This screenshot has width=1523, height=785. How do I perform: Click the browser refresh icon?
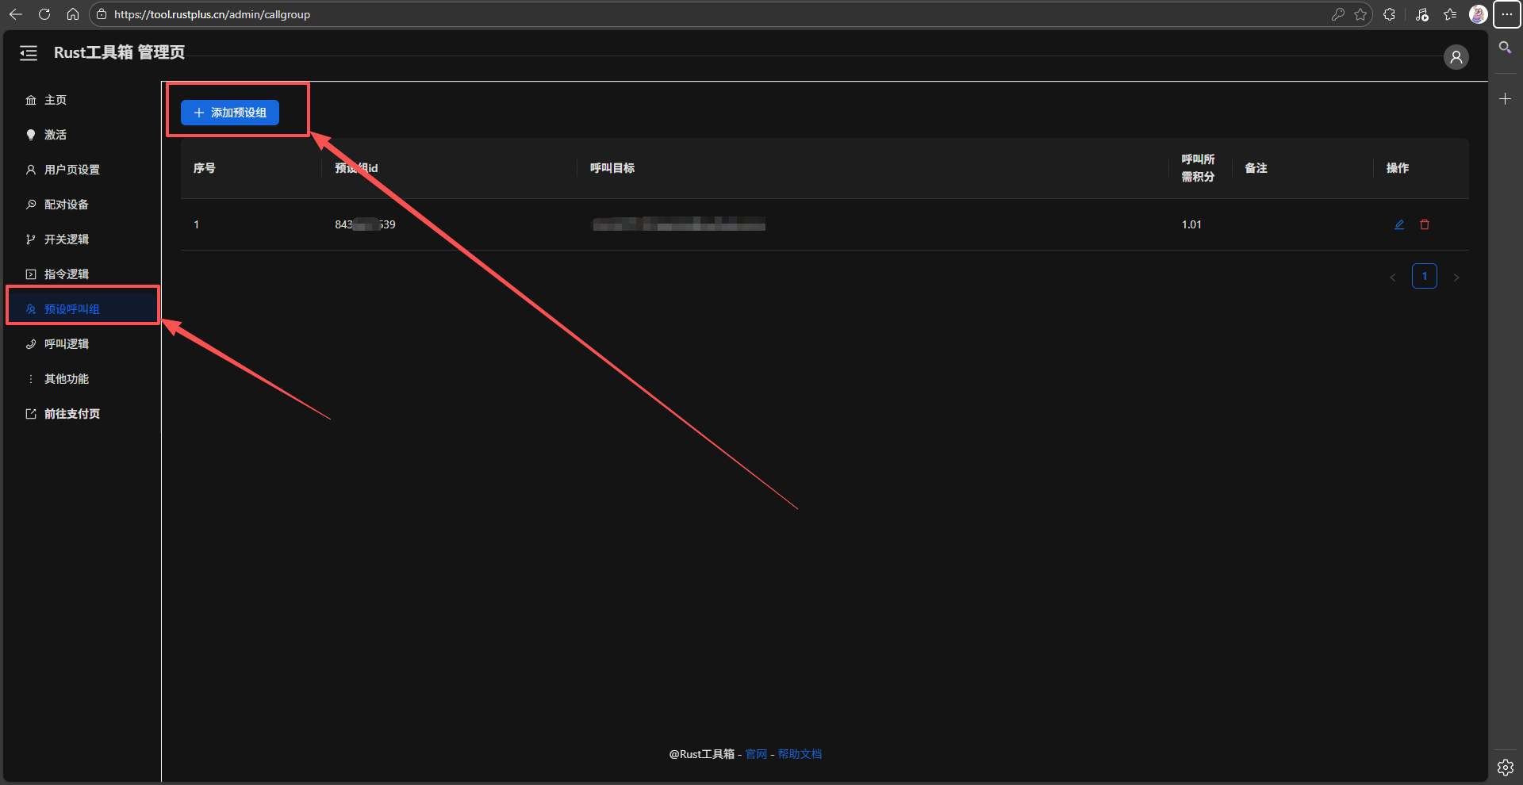pyautogui.click(x=44, y=14)
